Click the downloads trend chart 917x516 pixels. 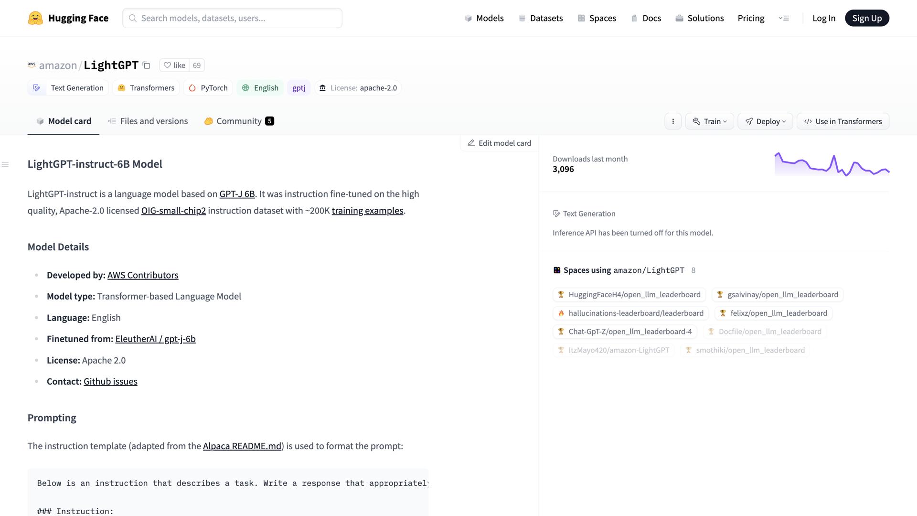[832, 164]
